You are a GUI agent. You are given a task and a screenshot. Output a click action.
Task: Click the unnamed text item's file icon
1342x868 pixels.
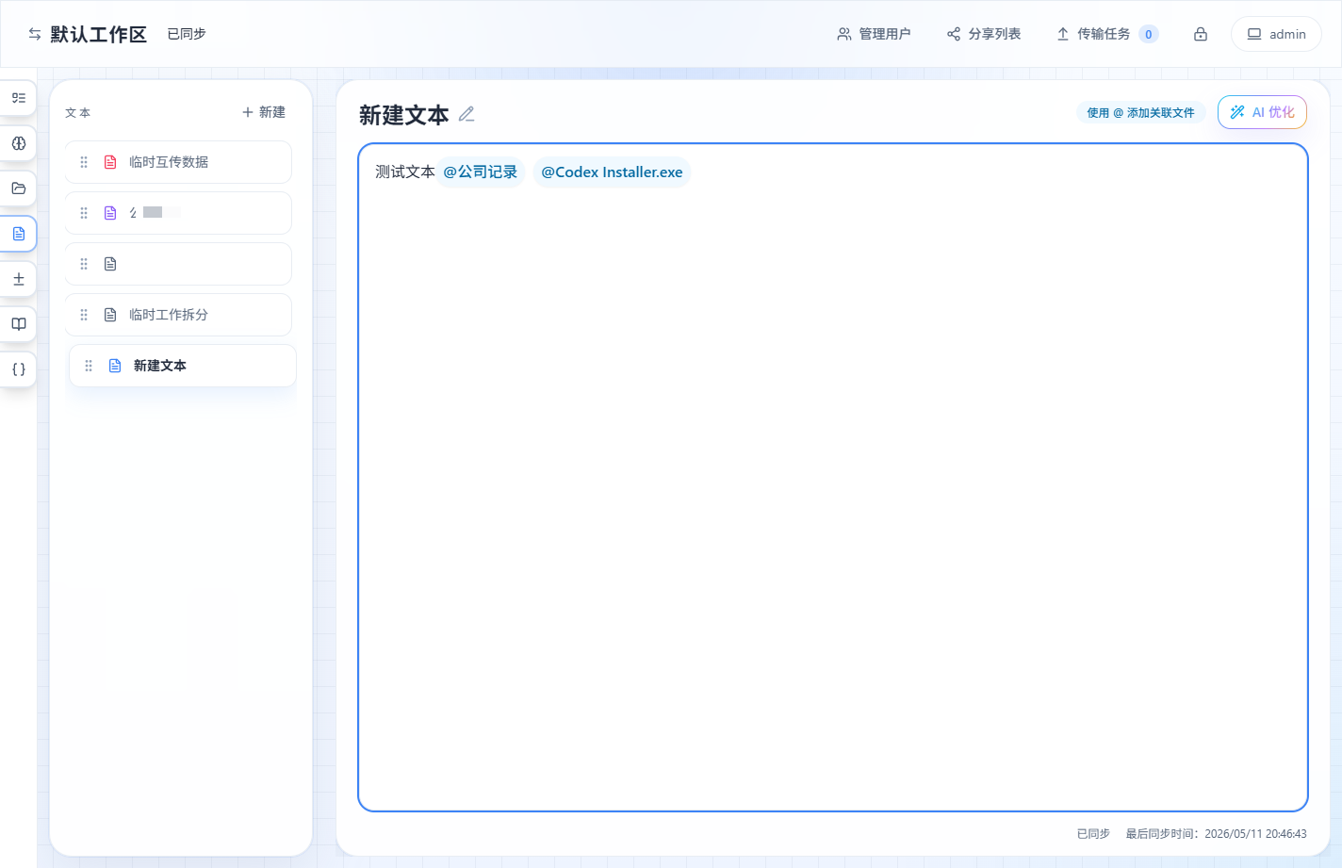pyautogui.click(x=110, y=264)
